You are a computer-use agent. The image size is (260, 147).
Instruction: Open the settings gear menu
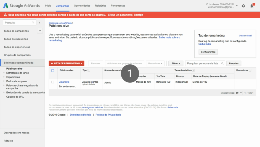point(243,6)
